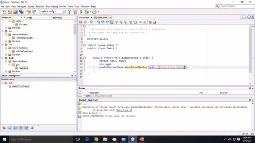Click the Stop icon in Output panel
The width and height of the screenshot is (255, 143).
80,112
